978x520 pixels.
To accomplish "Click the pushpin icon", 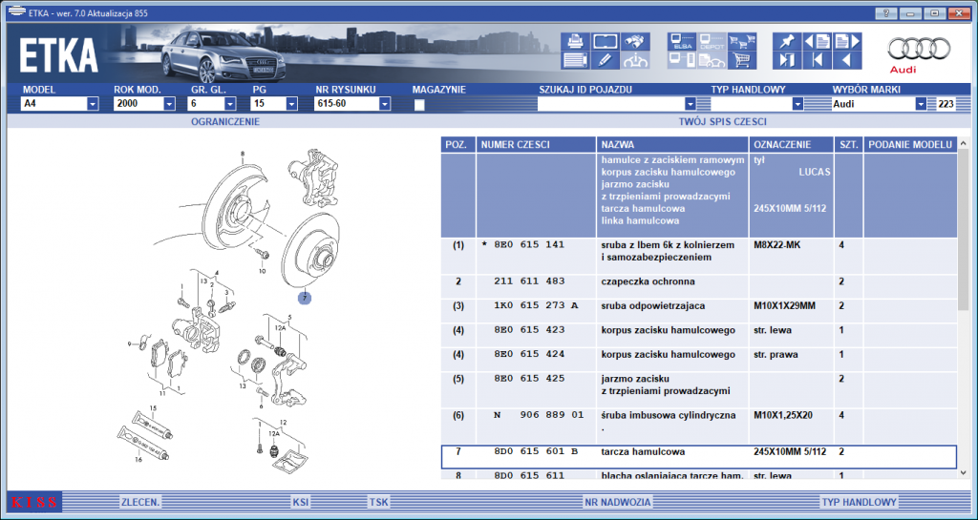I will click(787, 42).
